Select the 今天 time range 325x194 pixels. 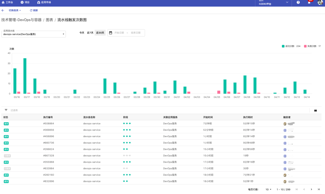pyautogui.click(x=82, y=33)
